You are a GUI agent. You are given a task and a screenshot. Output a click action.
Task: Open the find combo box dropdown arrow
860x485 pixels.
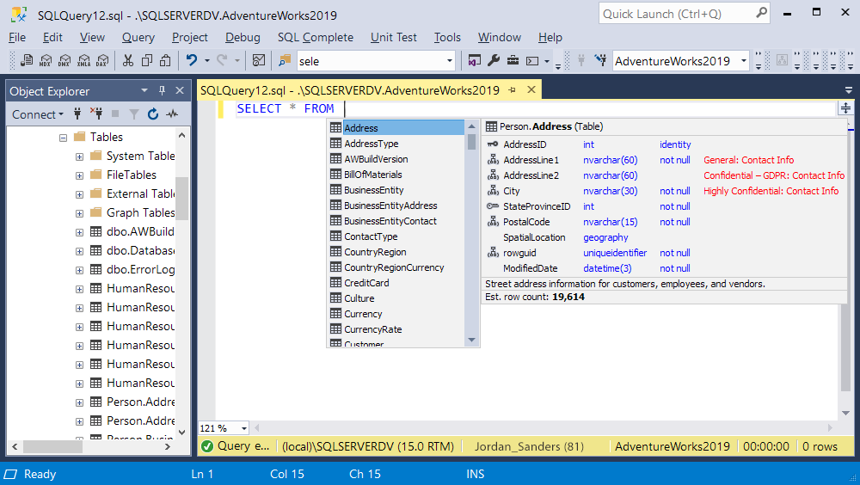(x=450, y=61)
